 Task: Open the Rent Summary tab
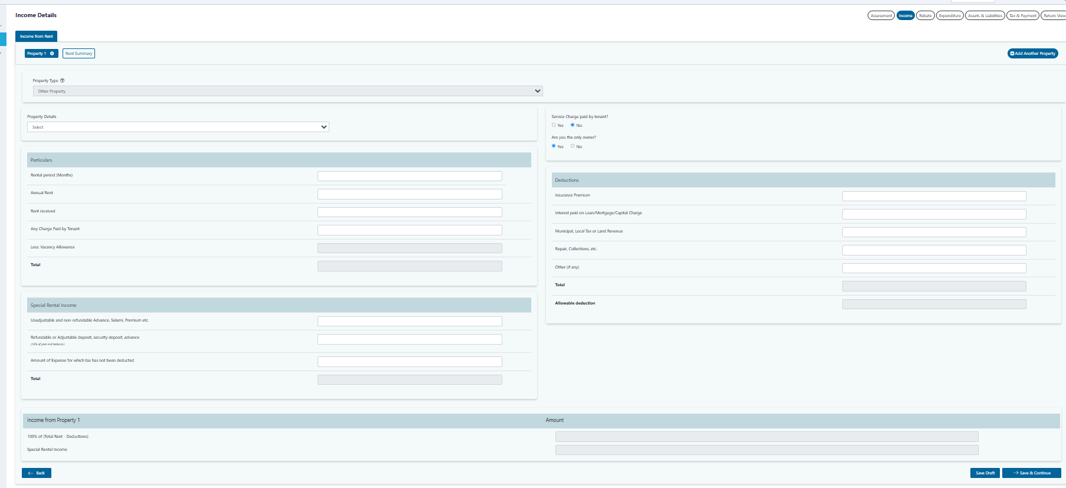[79, 54]
